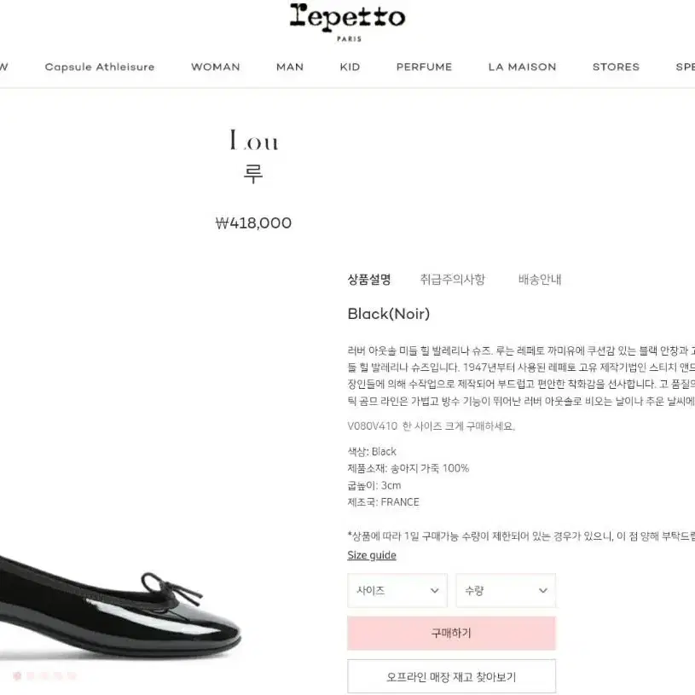Viewport: 695px width, 695px height.
Task: Open the LA MAISON menu
Action: point(522,67)
